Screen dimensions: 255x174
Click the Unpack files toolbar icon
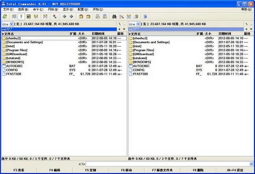pyautogui.click(x=88, y=16)
